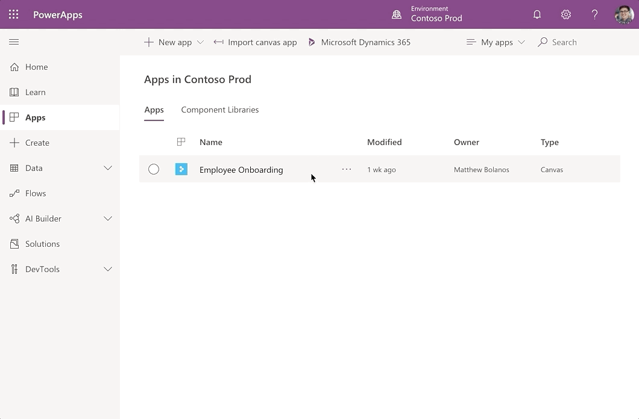Screen dimensions: 639x419
Task: Sort by the Type column
Action: pos(549,143)
